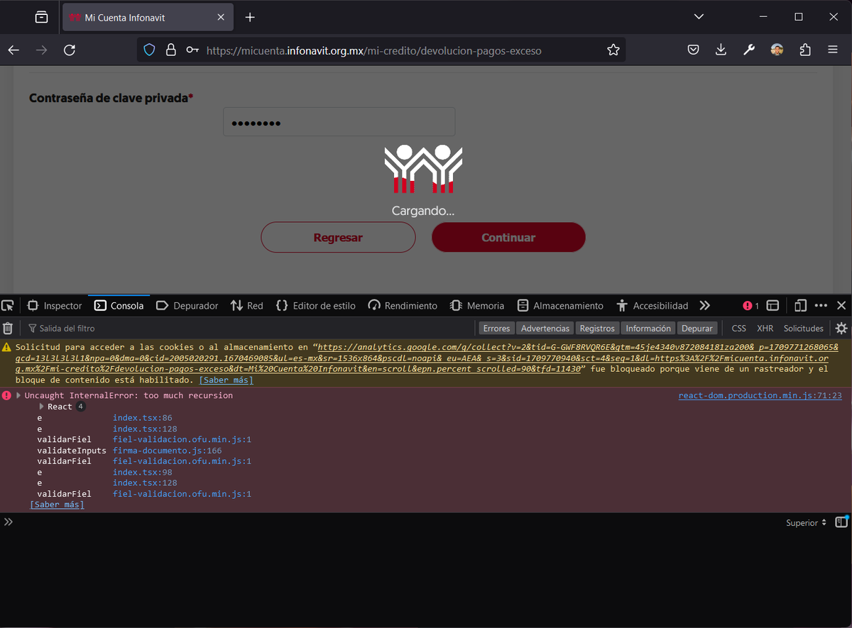Toggle the CSS filter

pyautogui.click(x=739, y=329)
